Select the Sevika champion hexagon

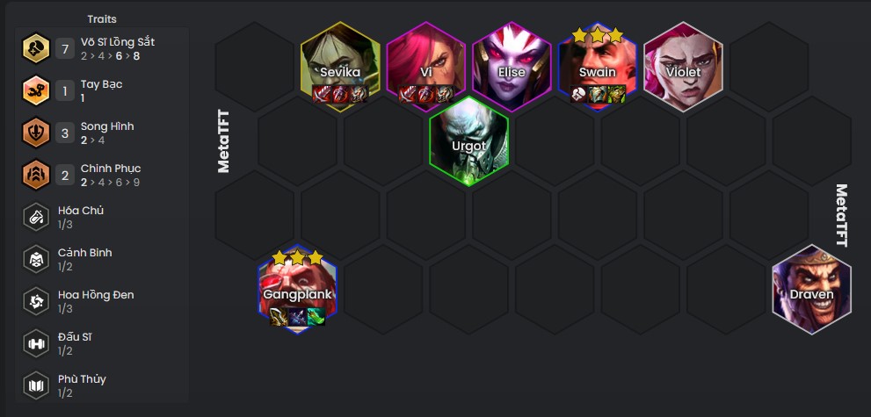pyautogui.click(x=340, y=67)
